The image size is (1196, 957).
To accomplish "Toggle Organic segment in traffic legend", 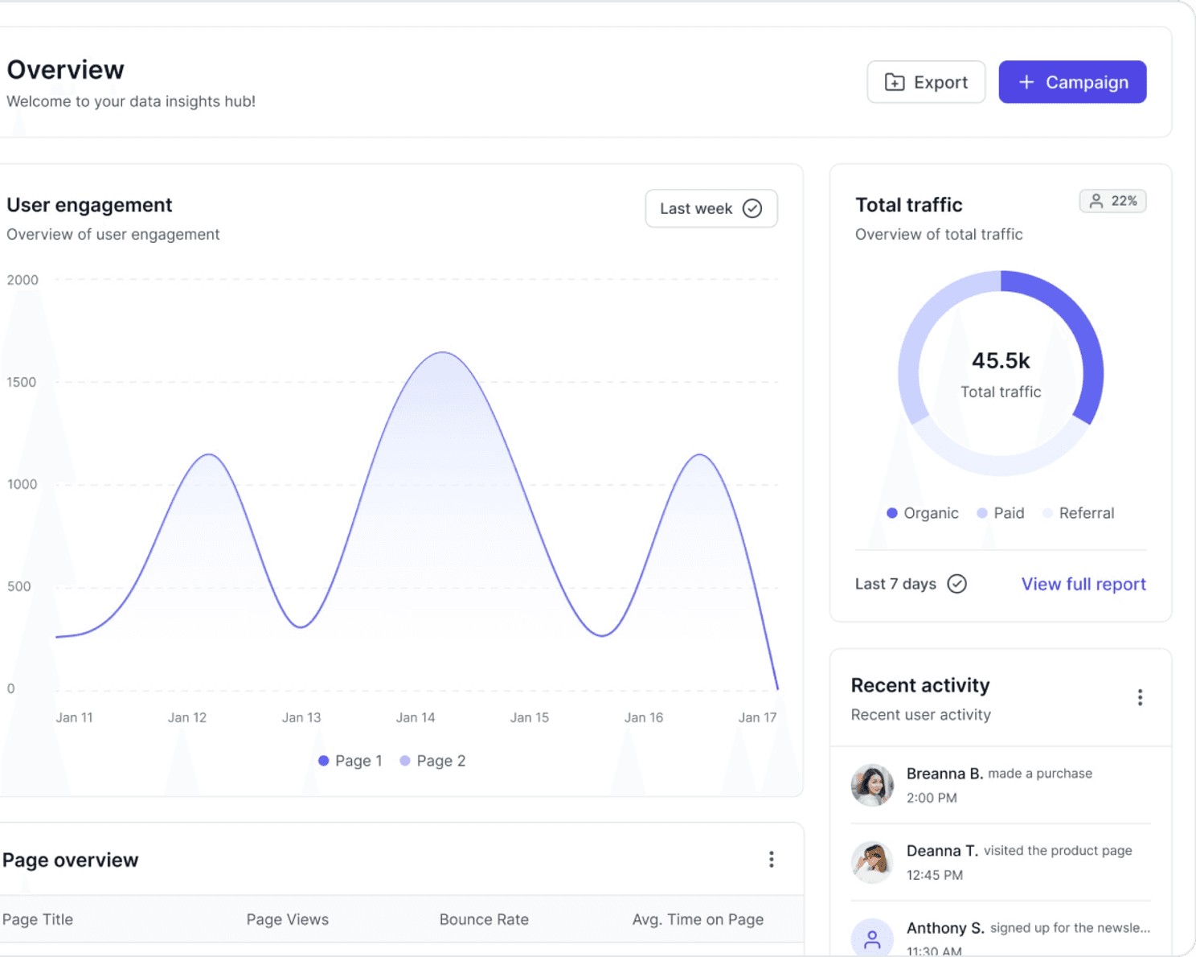I will [923, 513].
